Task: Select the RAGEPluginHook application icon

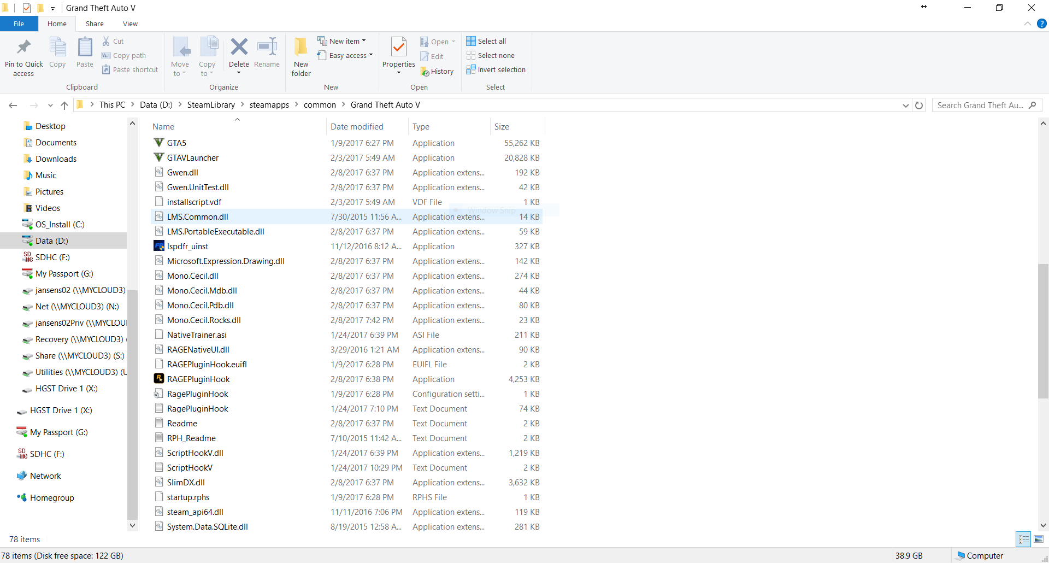Action: tap(159, 379)
